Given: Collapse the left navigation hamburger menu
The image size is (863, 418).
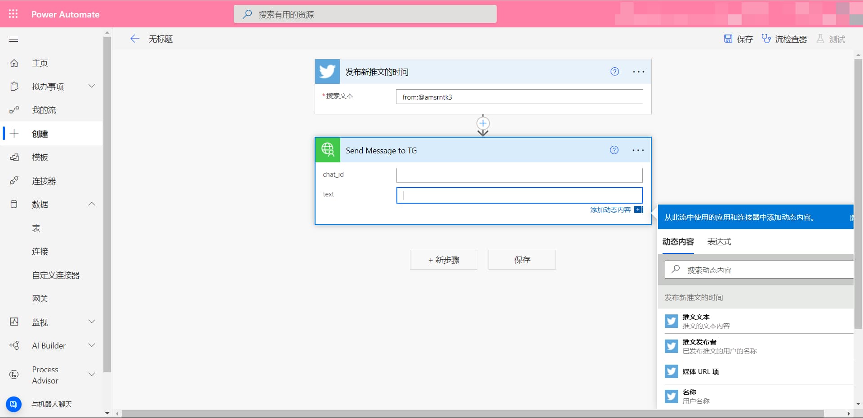Looking at the screenshot, I should 13,39.
